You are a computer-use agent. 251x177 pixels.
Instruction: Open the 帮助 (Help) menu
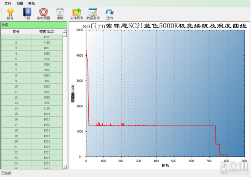(x=31, y=3)
